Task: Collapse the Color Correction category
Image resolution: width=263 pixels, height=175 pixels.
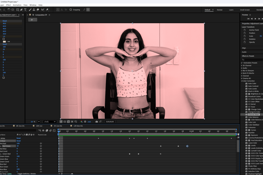Action: [242, 81]
